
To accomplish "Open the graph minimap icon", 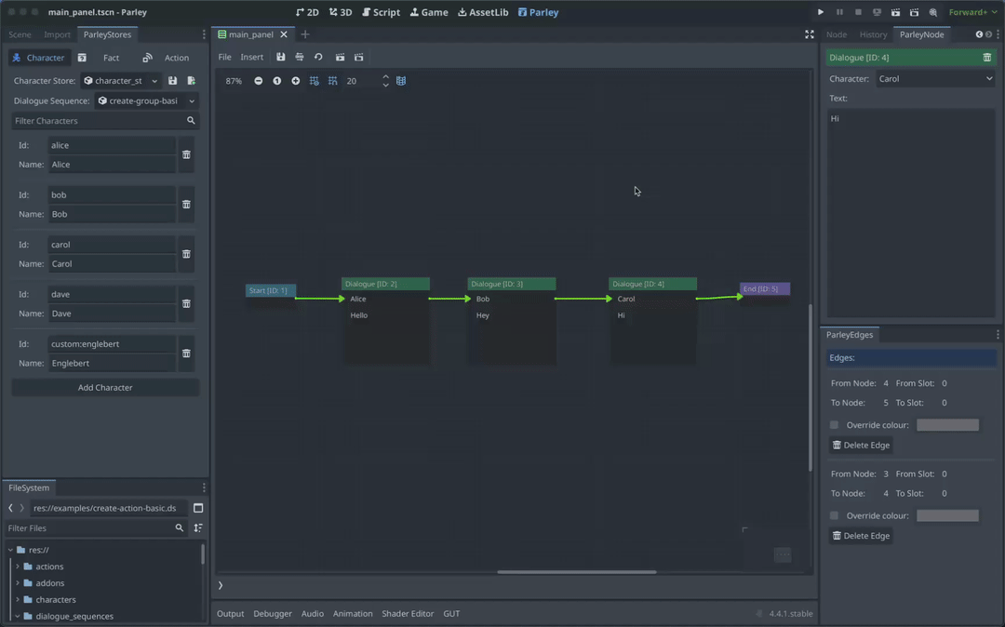I will point(400,81).
